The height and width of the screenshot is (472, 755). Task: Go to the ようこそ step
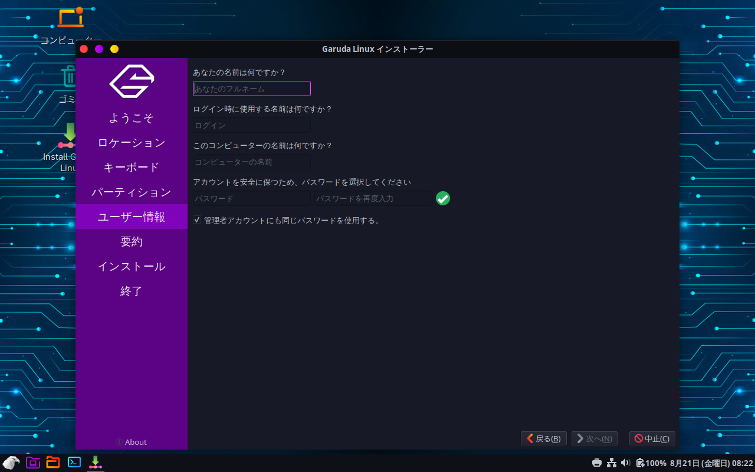click(x=132, y=118)
